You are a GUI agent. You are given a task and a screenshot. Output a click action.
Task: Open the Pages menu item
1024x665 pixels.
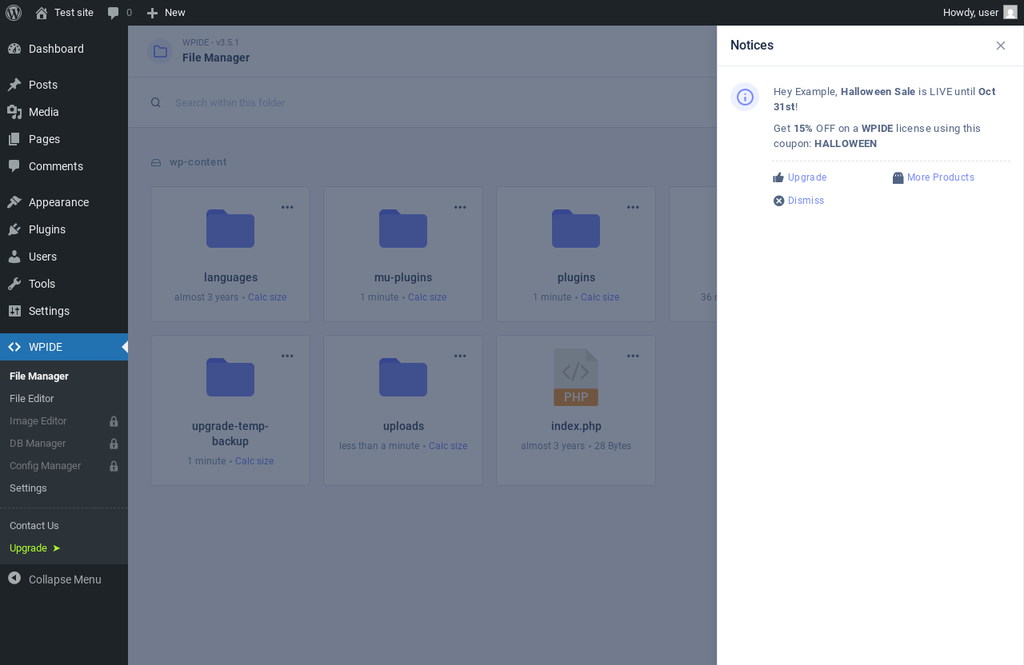pos(64,139)
